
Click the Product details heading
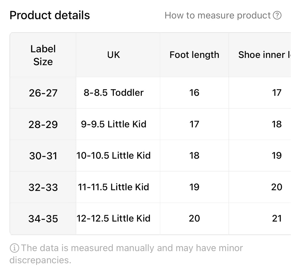pyautogui.click(x=49, y=15)
